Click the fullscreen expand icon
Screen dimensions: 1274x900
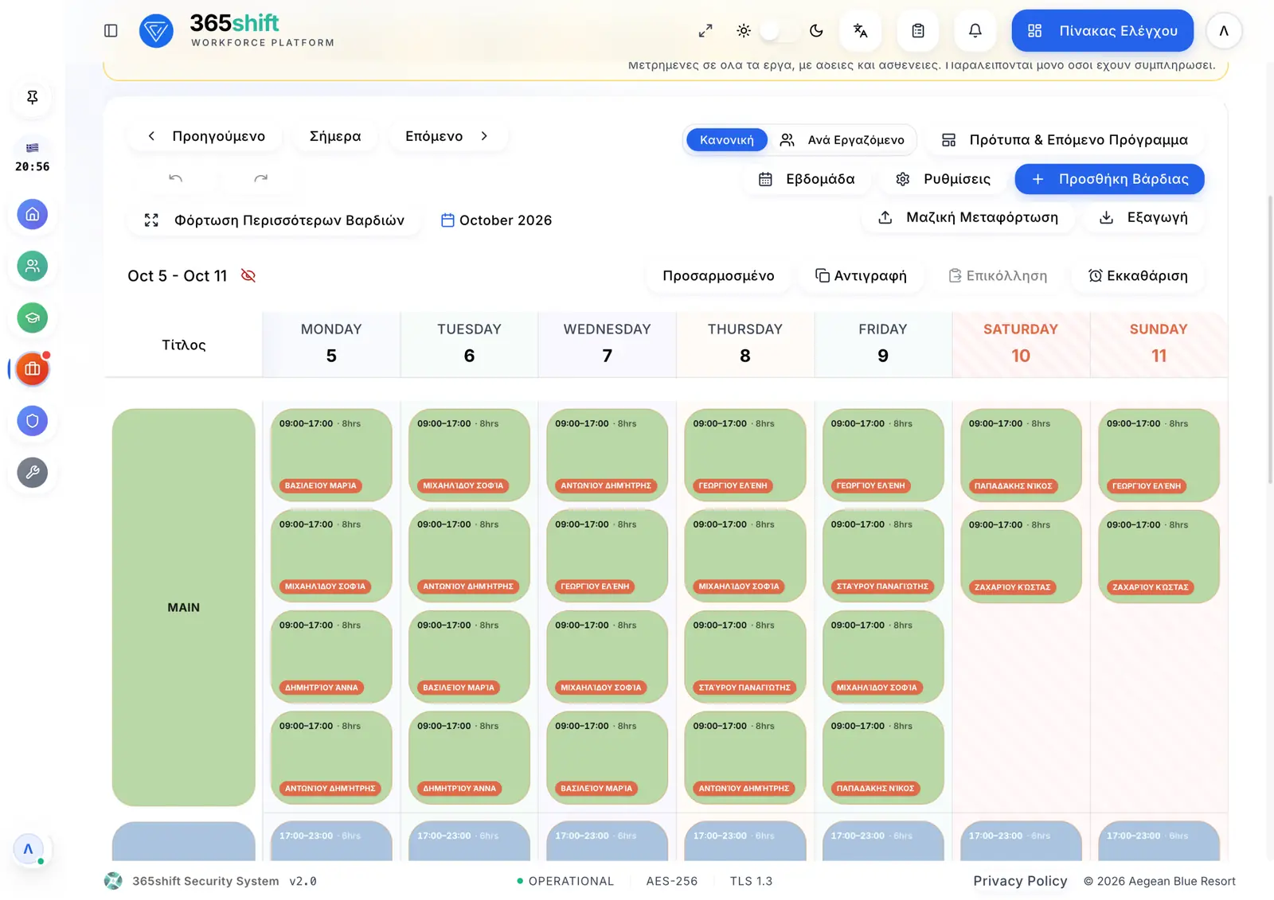tap(705, 31)
